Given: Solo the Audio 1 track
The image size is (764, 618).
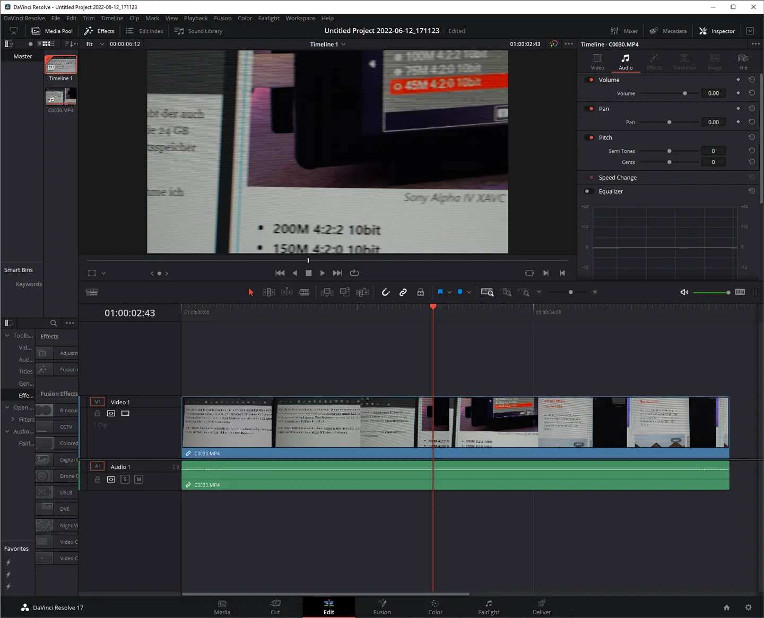Looking at the screenshot, I should point(125,480).
